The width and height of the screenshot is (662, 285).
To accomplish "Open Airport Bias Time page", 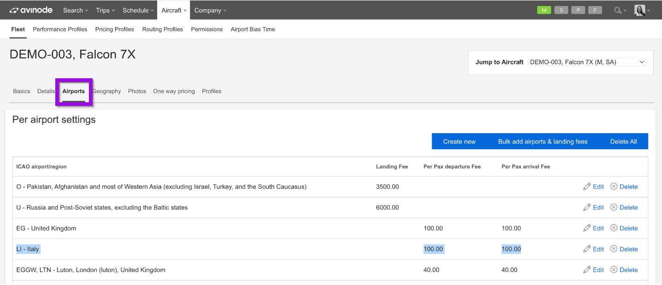I will click(x=253, y=29).
